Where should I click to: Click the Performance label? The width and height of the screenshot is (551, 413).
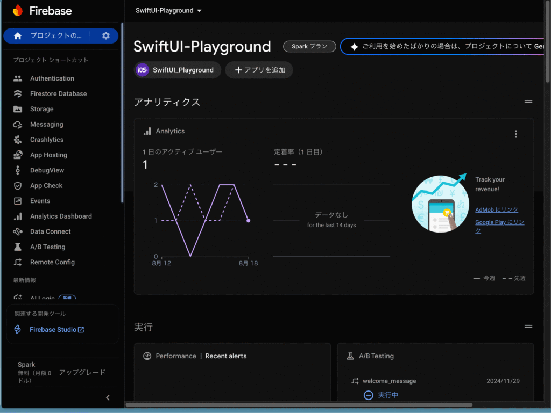coord(176,356)
